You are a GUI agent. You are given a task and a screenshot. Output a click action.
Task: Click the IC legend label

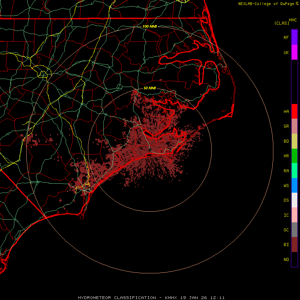286,215
